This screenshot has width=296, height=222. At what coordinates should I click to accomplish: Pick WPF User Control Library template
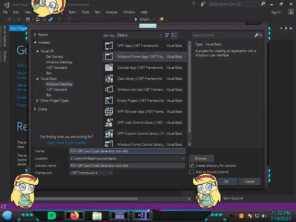point(145,123)
